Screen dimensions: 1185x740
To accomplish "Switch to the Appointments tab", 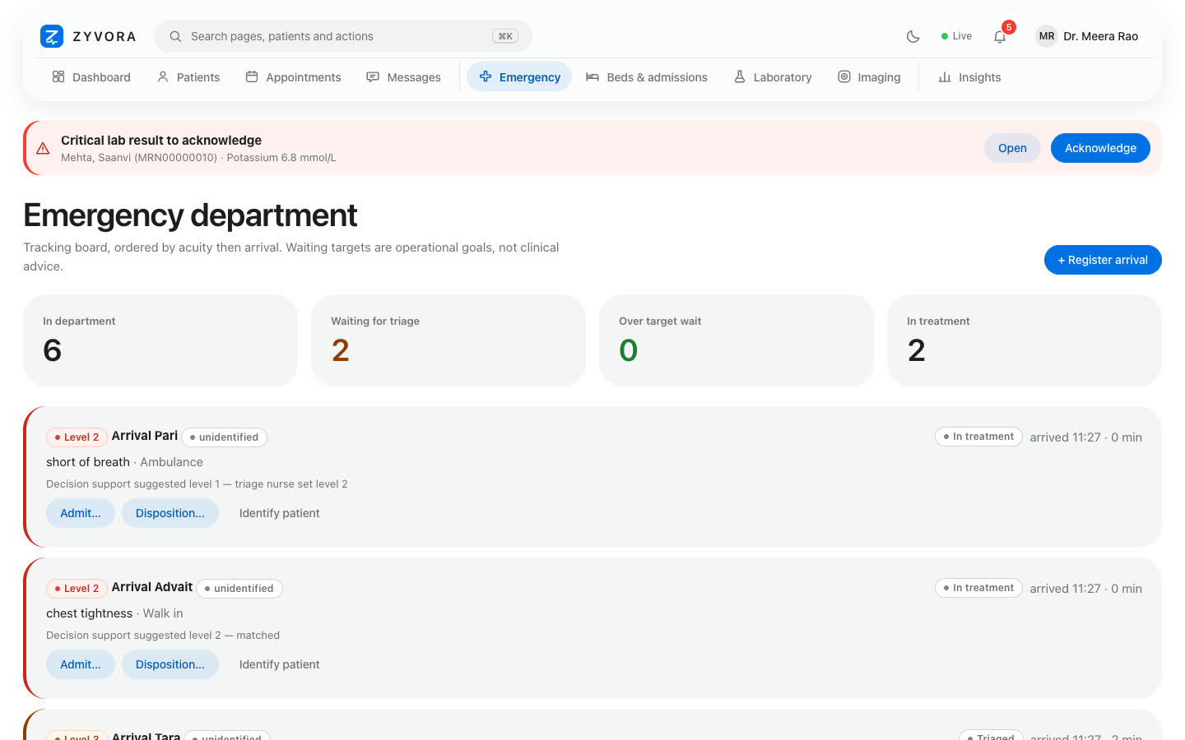I will coord(293,76).
